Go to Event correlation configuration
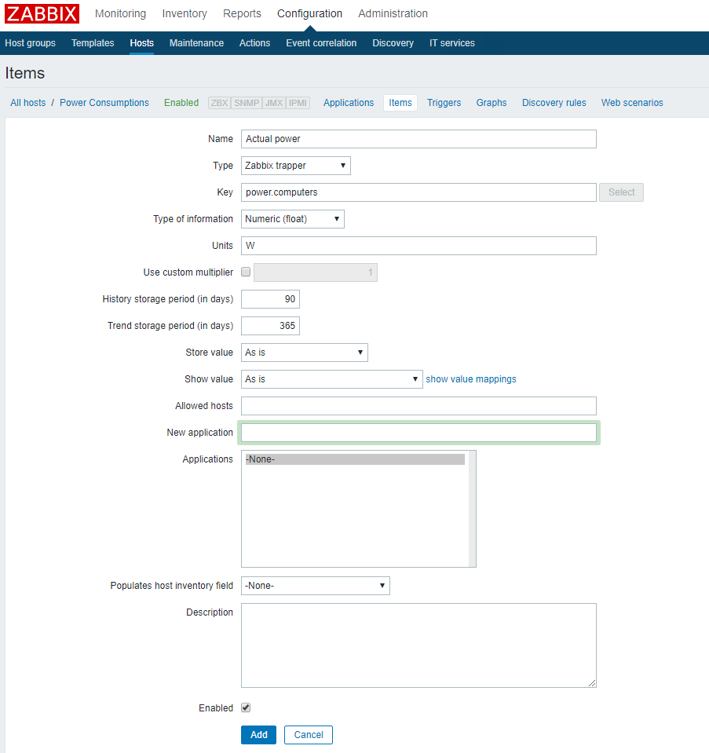Viewport: 709px width, 753px height. click(320, 43)
